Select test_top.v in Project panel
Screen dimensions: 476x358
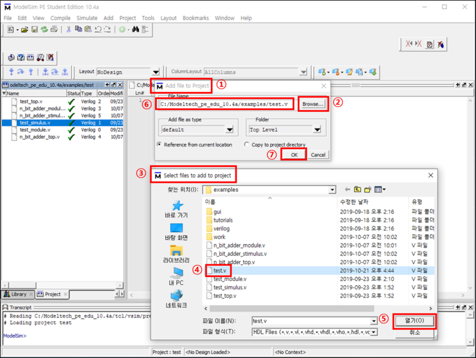(31, 102)
